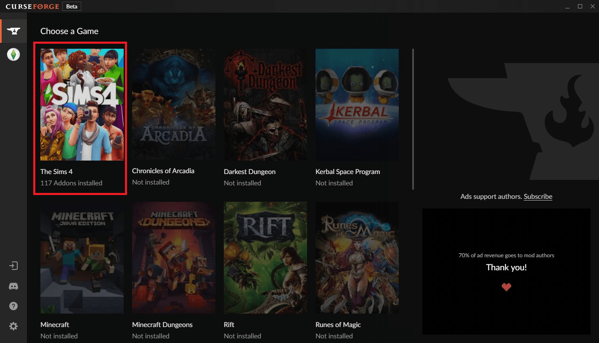Open The Sims 4 sidebar icon
The width and height of the screenshot is (599, 343).
pyautogui.click(x=13, y=54)
